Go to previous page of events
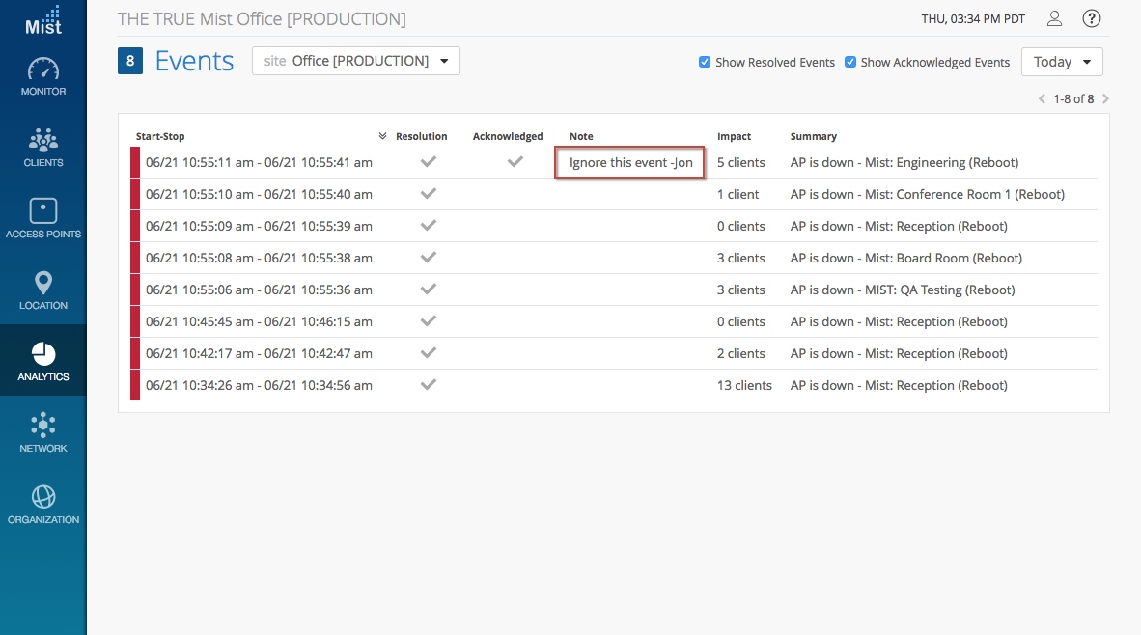 (x=1042, y=98)
